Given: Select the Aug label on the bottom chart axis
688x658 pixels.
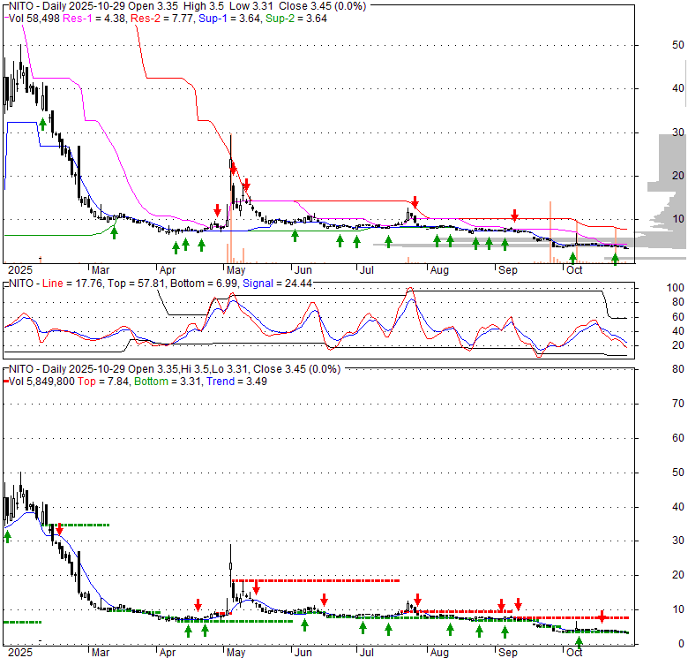Looking at the screenshot, I should click(x=437, y=652).
